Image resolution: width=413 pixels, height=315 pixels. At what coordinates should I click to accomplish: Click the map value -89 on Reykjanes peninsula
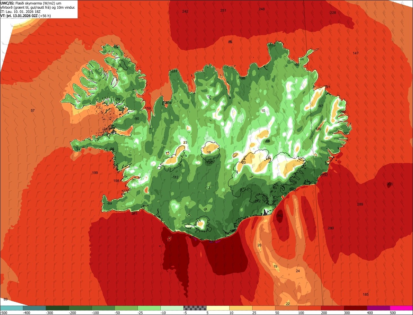tap(109, 203)
